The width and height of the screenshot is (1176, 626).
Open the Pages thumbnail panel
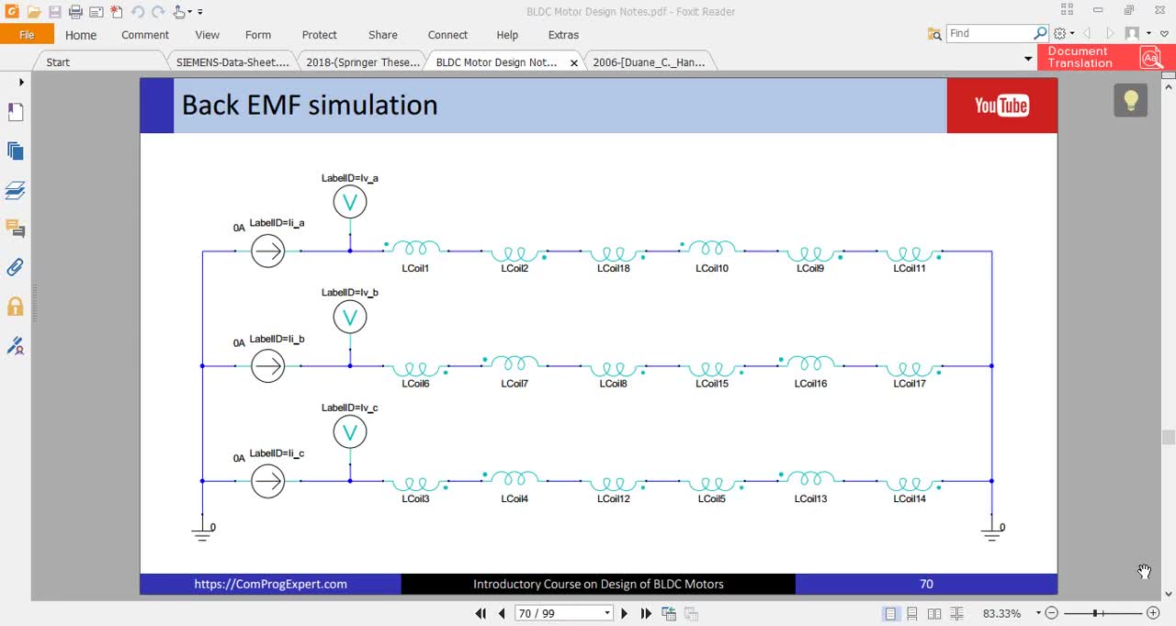(15, 151)
